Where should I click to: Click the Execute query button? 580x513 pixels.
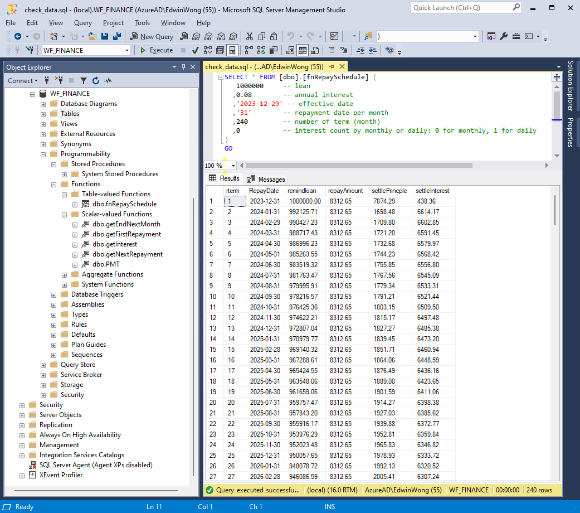pyautogui.click(x=156, y=50)
